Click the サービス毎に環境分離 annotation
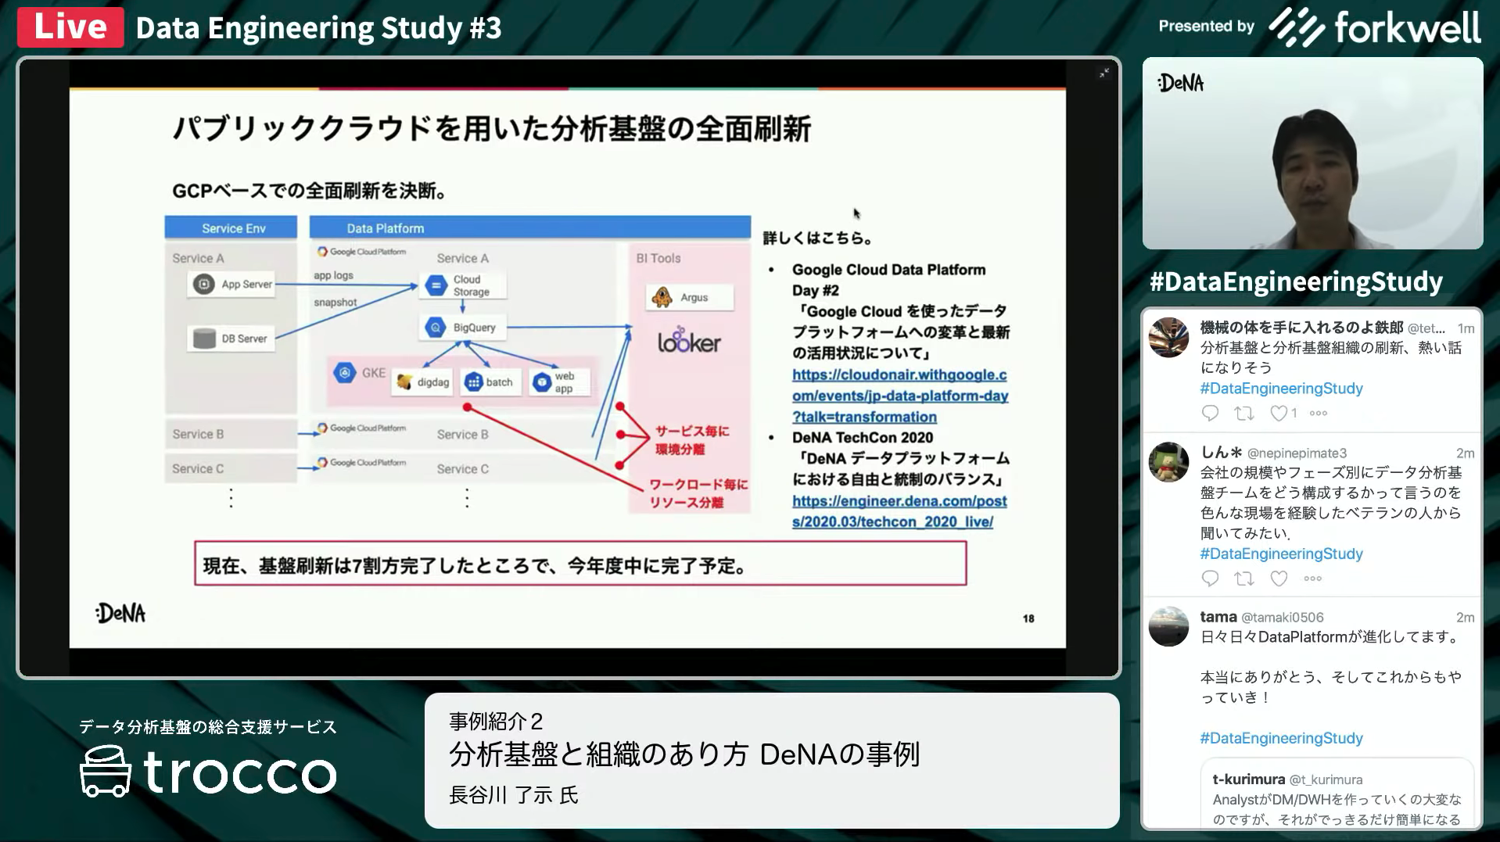1500x842 pixels. [691, 440]
